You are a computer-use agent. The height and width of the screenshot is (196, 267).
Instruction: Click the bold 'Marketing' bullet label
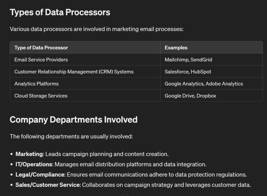(x=29, y=154)
